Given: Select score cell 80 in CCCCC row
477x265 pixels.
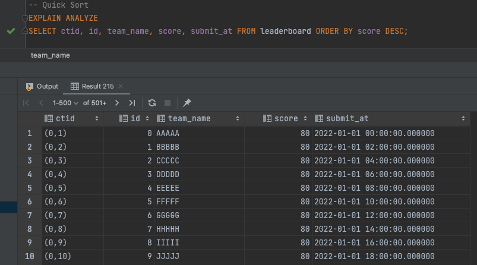Looking at the screenshot, I should (x=278, y=160).
